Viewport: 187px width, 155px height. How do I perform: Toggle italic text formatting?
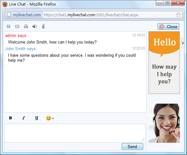click(24, 118)
